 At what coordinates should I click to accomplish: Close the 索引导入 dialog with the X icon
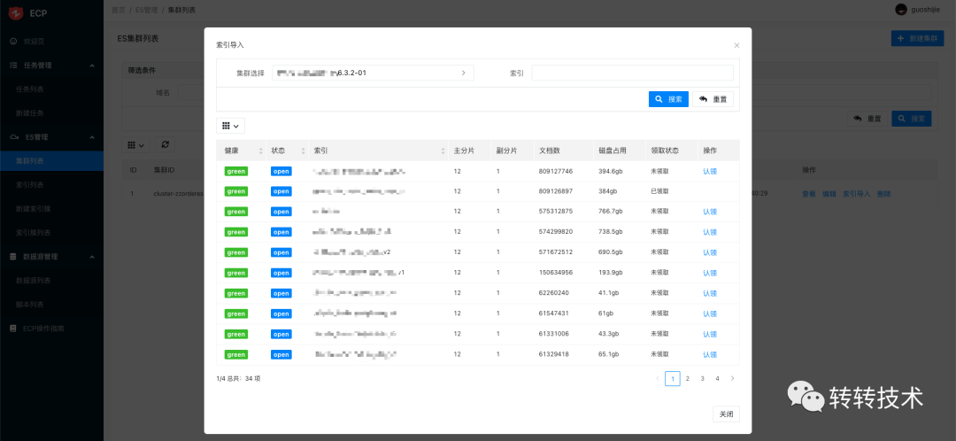point(736,45)
